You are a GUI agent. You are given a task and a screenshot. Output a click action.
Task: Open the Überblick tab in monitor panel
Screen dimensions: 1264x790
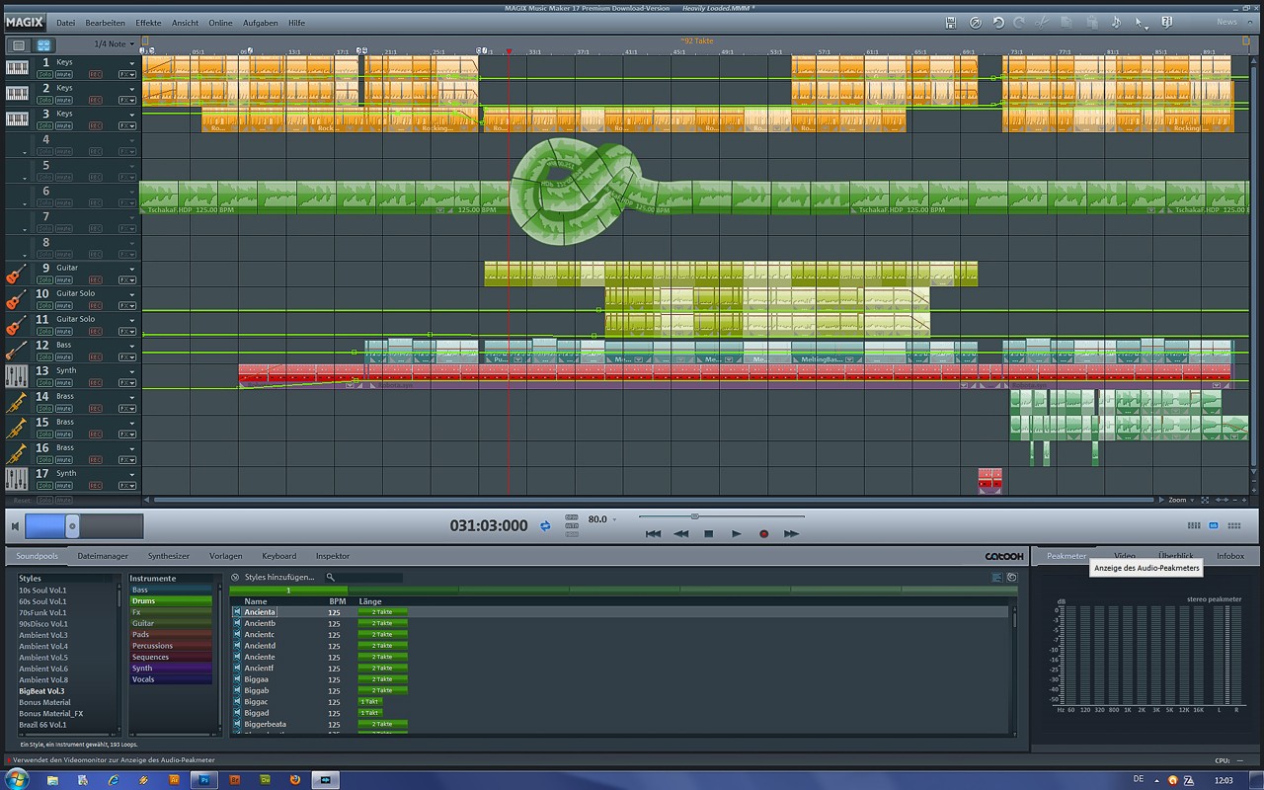pos(1176,556)
